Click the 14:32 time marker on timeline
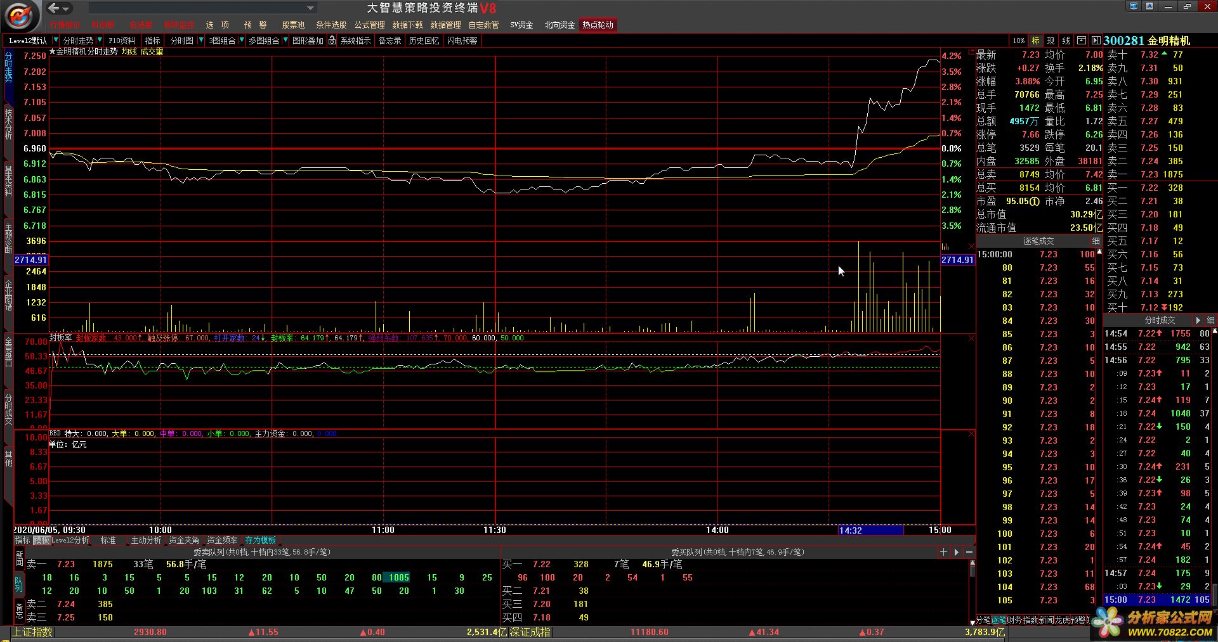This screenshot has width=1218, height=642. 870,530
